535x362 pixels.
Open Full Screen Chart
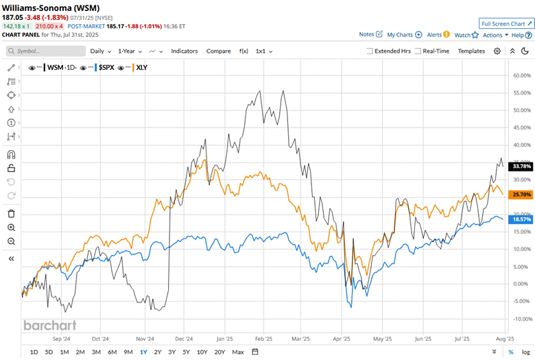506,23
